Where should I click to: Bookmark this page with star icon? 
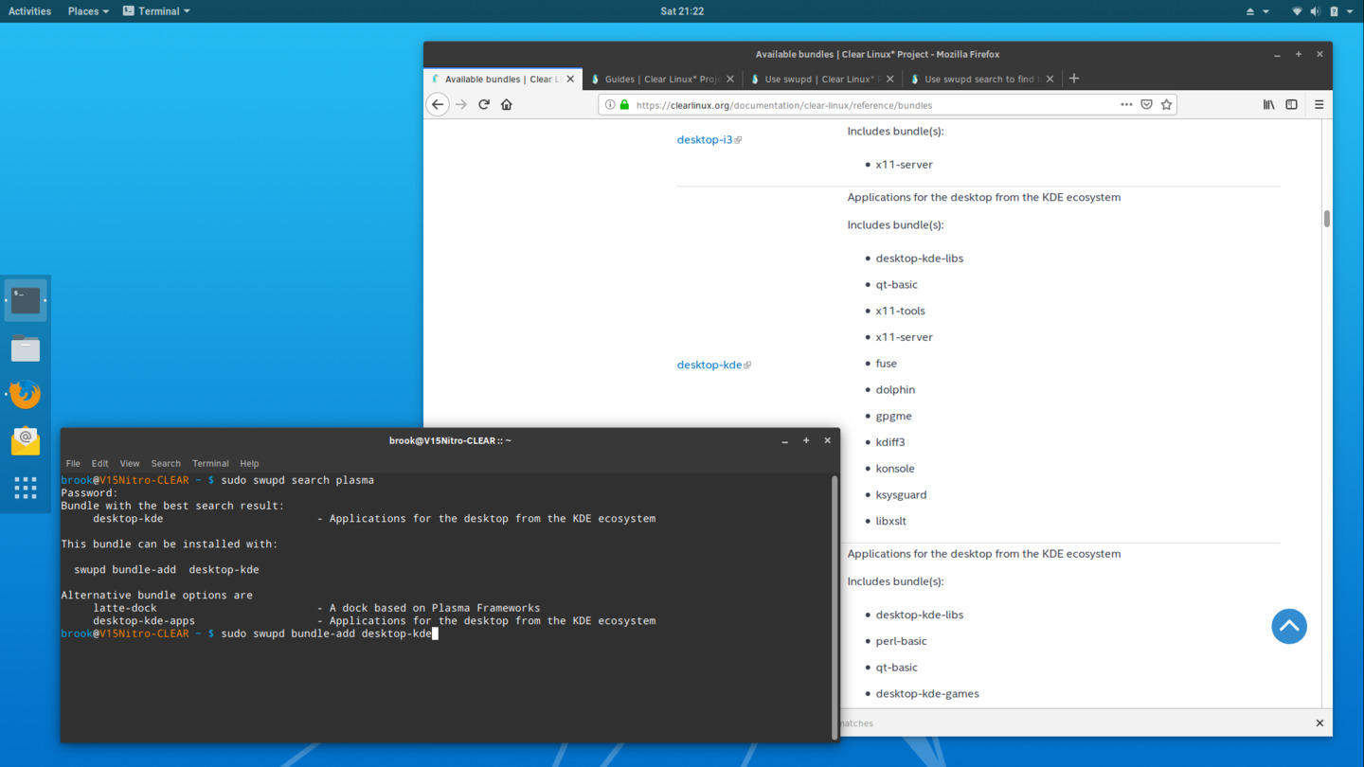tap(1166, 105)
